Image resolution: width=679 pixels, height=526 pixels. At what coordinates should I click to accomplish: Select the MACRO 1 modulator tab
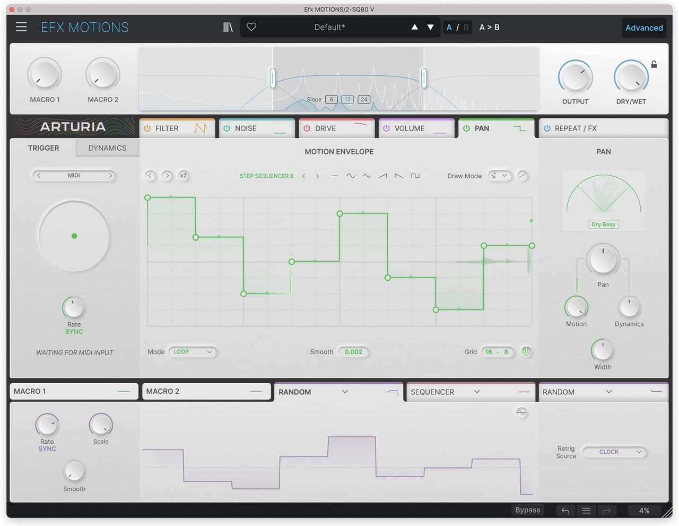click(74, 391)
